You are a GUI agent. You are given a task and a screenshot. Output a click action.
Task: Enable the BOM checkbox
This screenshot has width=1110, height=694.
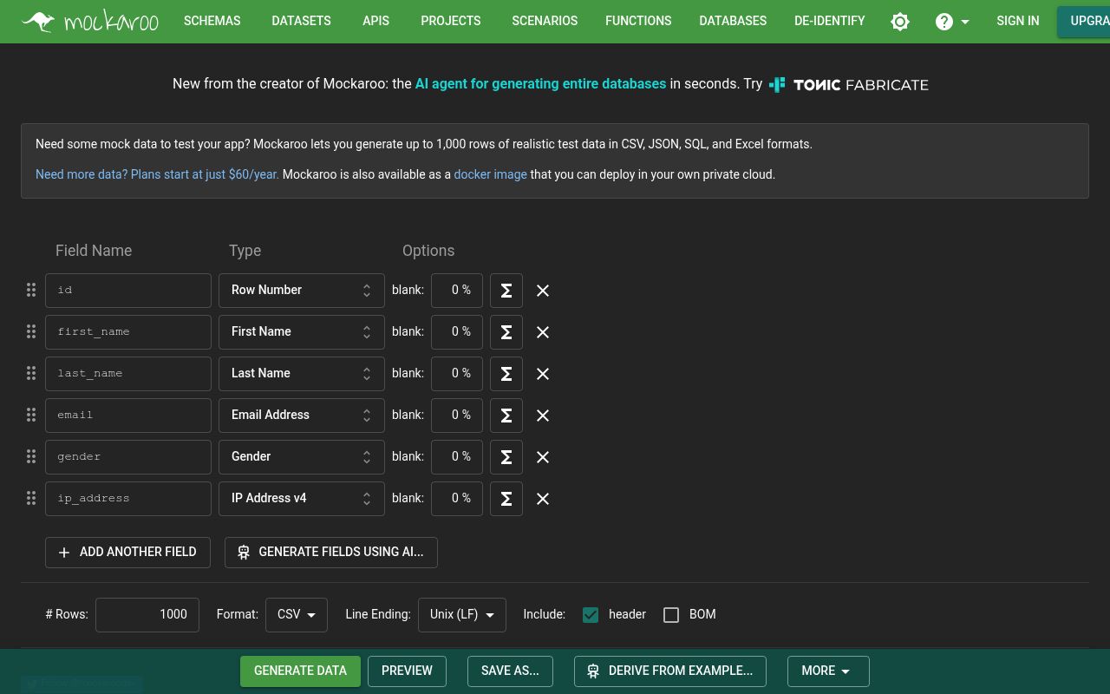[671, 614]
